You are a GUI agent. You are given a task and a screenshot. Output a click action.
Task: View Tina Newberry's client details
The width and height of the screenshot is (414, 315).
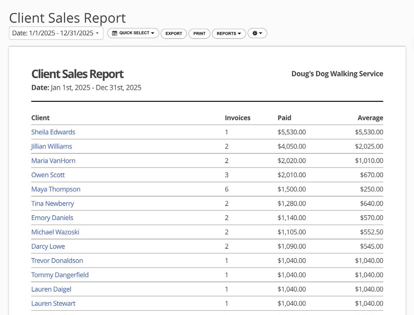coord(53,203)
